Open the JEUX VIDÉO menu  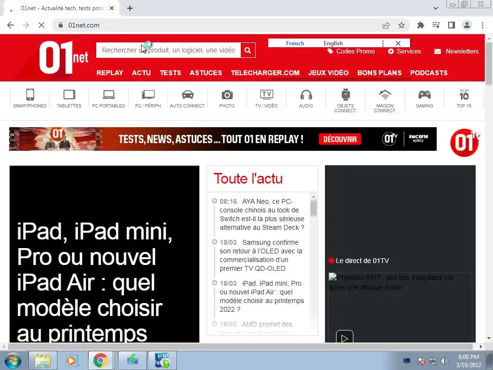tap(328, 73)
